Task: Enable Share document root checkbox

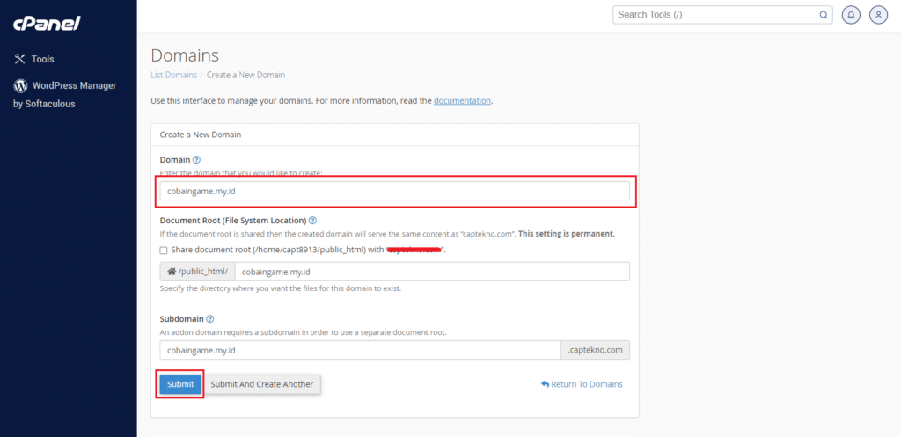Action: (164, 251)
